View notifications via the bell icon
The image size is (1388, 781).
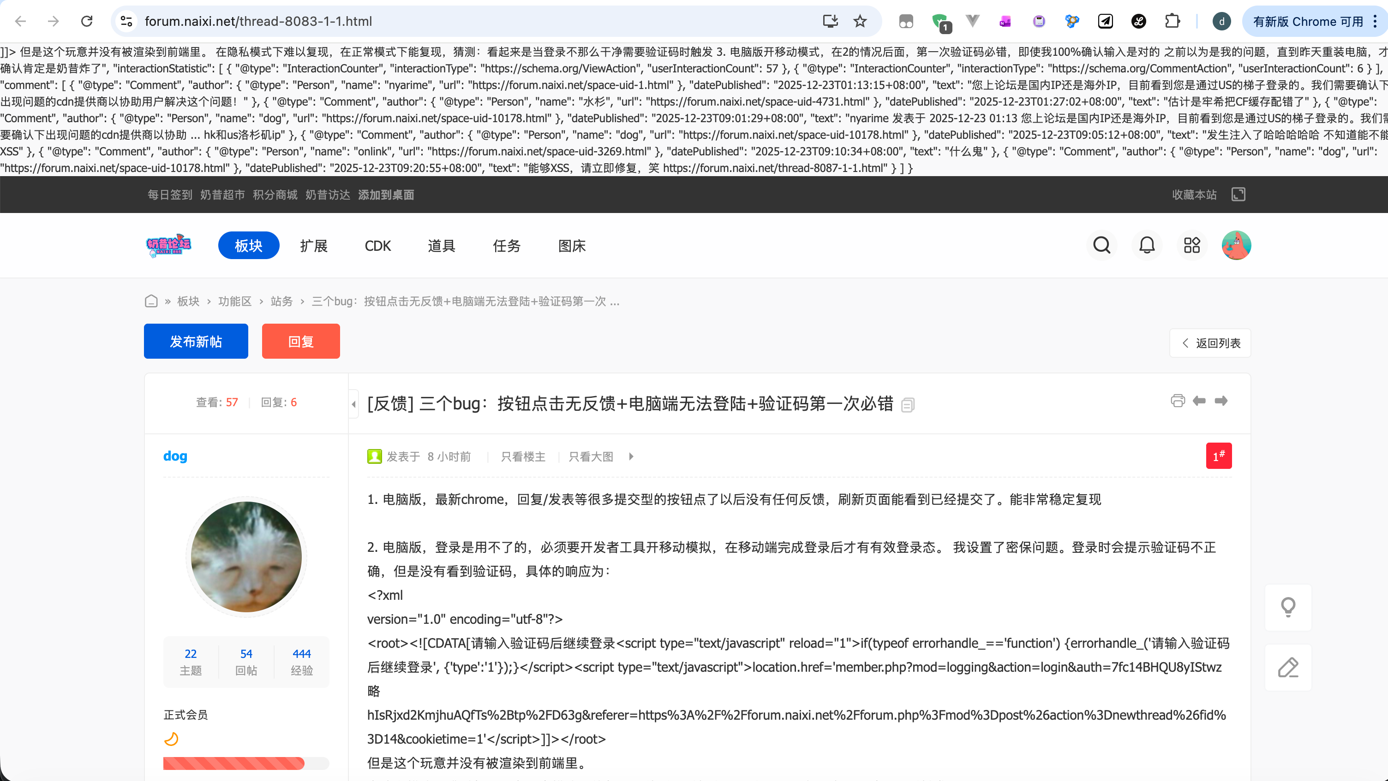tap(1147, 245)
